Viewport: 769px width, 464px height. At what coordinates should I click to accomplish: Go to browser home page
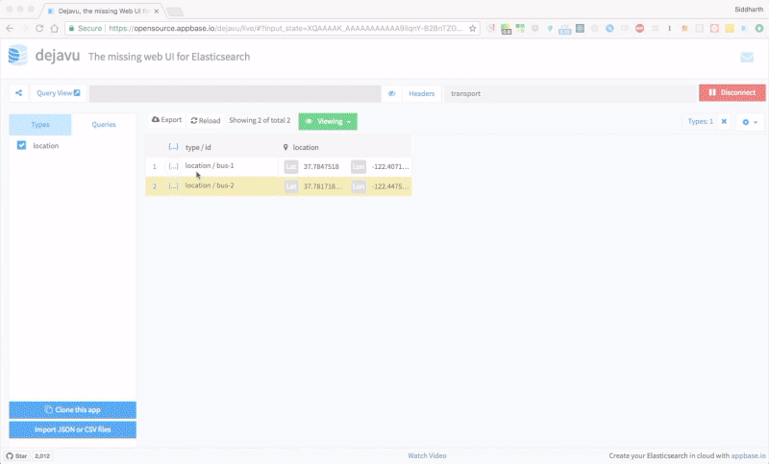tap(55, 29)
